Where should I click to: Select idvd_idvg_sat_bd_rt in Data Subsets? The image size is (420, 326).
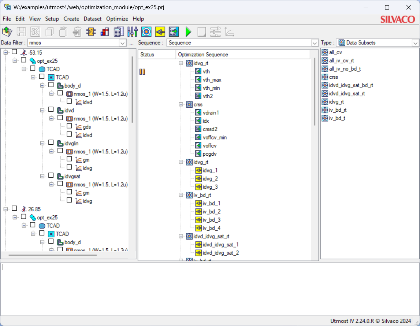click(x=351, y=85)
